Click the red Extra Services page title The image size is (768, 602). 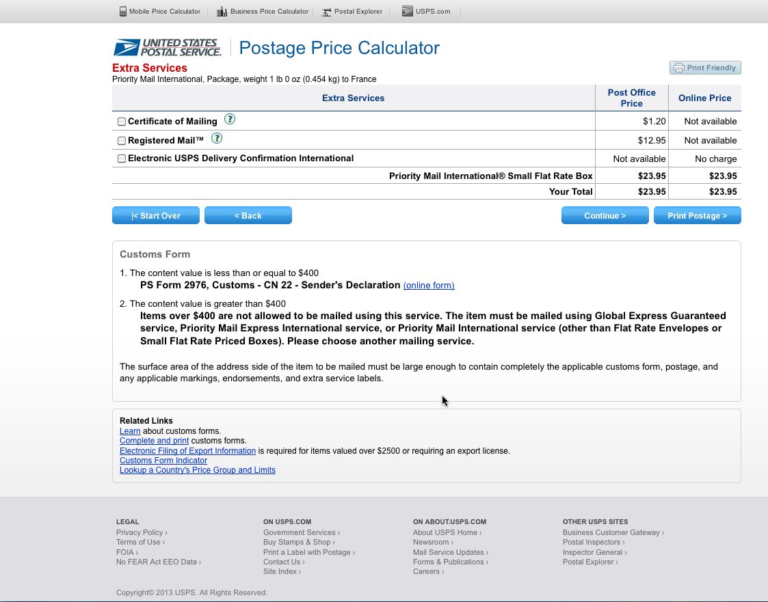pyautogui.click(x=149, y=68)
